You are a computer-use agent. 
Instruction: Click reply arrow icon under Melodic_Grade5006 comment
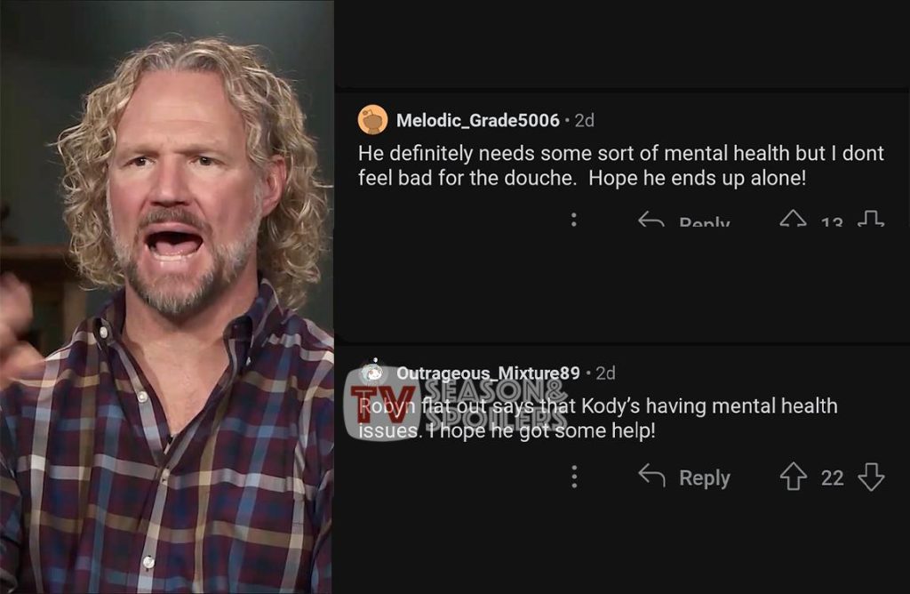click(651, 220)
